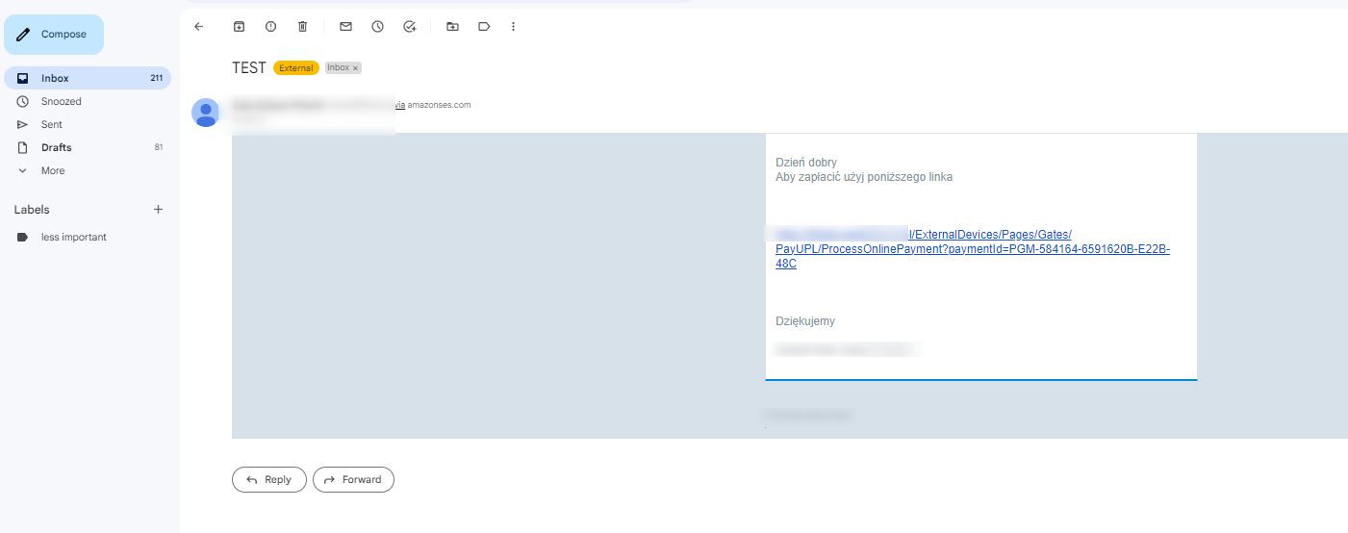This screenshot has height=533, width=1348.
Task: Click the Reply button
Action: [268, 479]
